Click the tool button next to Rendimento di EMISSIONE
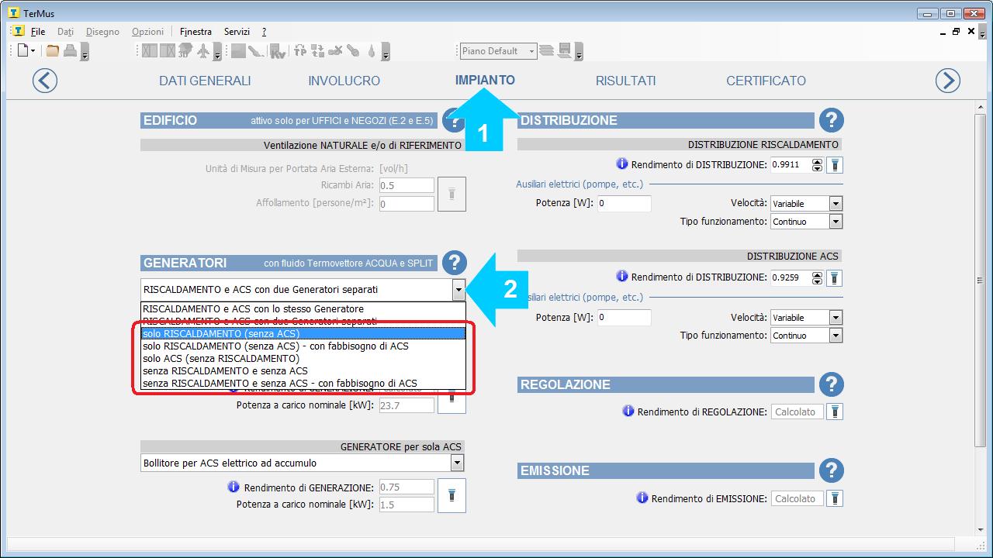The height and width of the screenshot is (558, 993). [x=834, y=498]
